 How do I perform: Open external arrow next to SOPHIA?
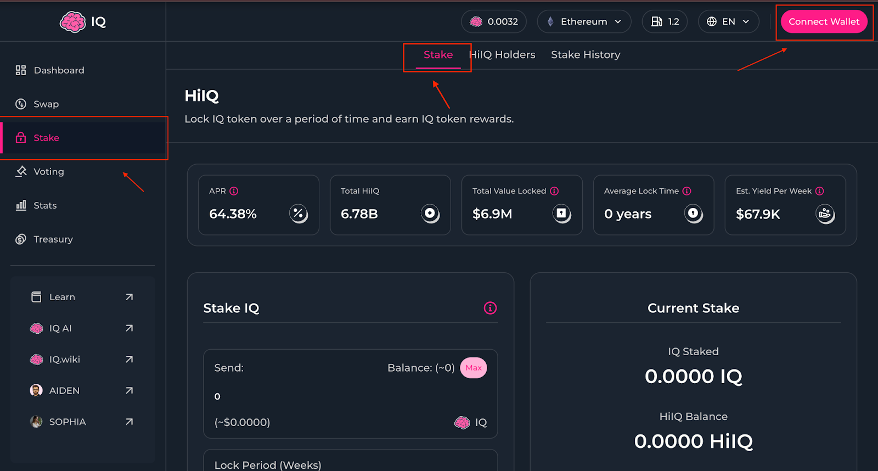(x=129, y=422)
